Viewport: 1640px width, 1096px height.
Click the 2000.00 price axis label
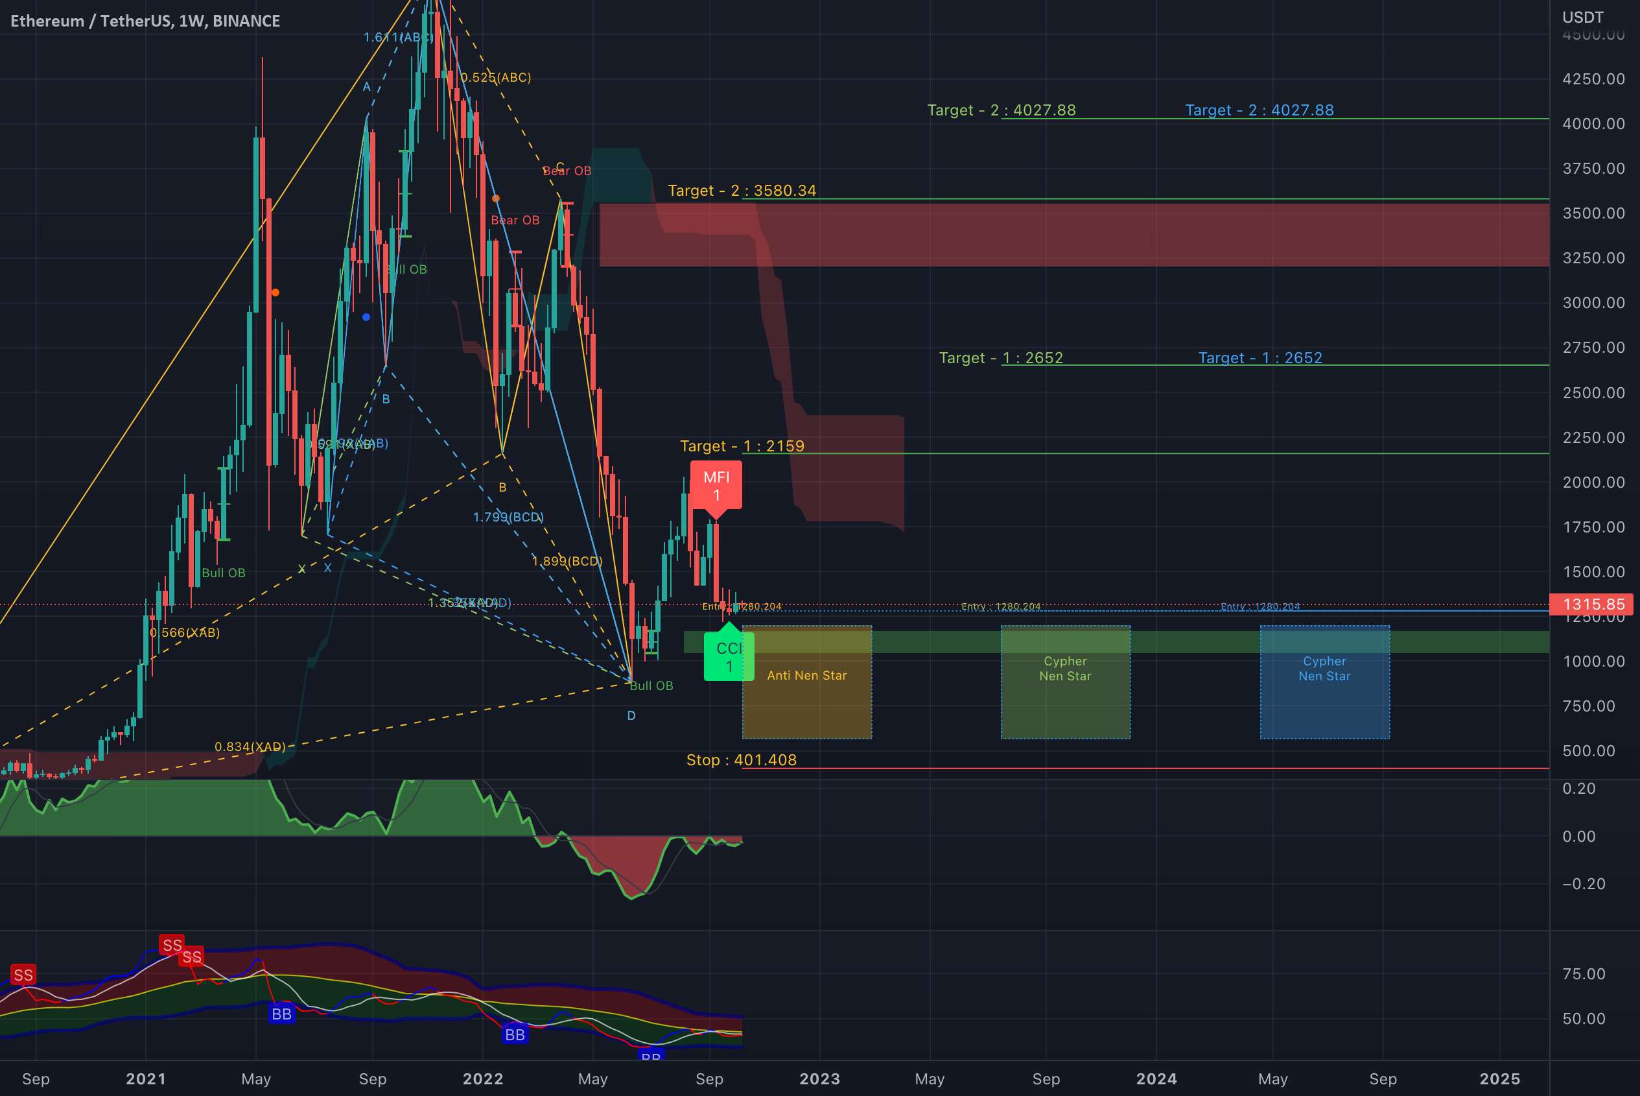coord(1593,482)
